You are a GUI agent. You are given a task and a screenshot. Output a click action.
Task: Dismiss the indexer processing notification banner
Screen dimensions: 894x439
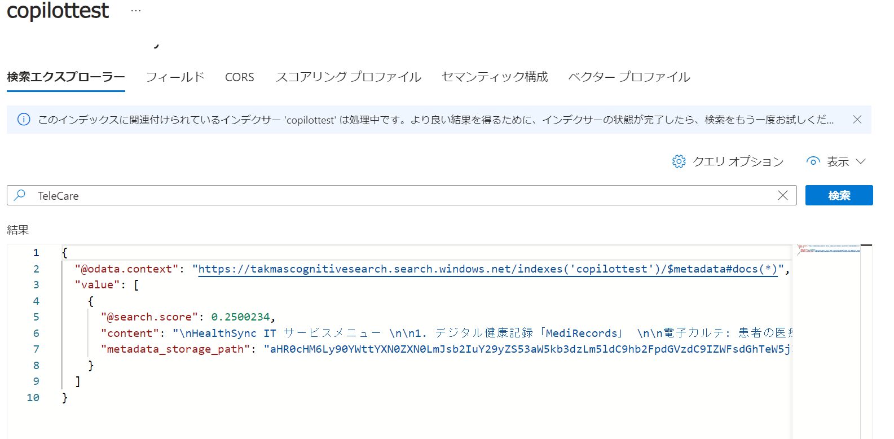[x=857, y=120]
